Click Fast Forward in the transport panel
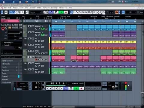144x108 pixels. coord(57,88)
